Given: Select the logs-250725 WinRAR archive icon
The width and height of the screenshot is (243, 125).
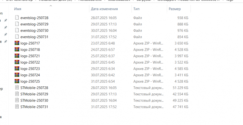Looking at the screenshot, I should coord(17,81).
